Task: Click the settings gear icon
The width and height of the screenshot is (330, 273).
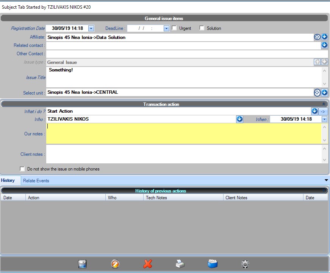Action: [245, 264]
